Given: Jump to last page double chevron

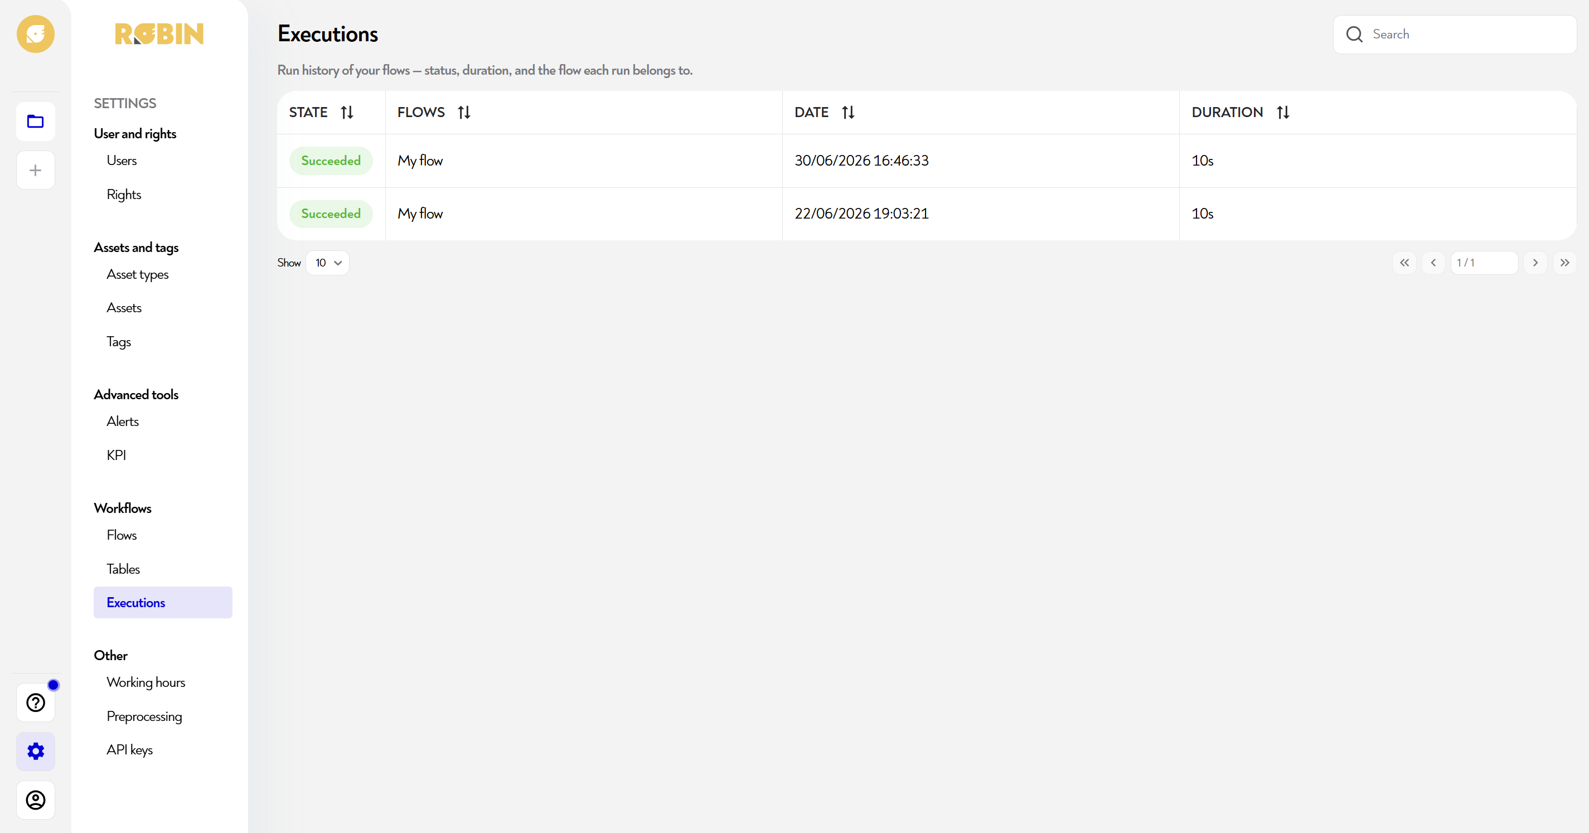Looking at the screenshot, I should (x=1565, y=263).
